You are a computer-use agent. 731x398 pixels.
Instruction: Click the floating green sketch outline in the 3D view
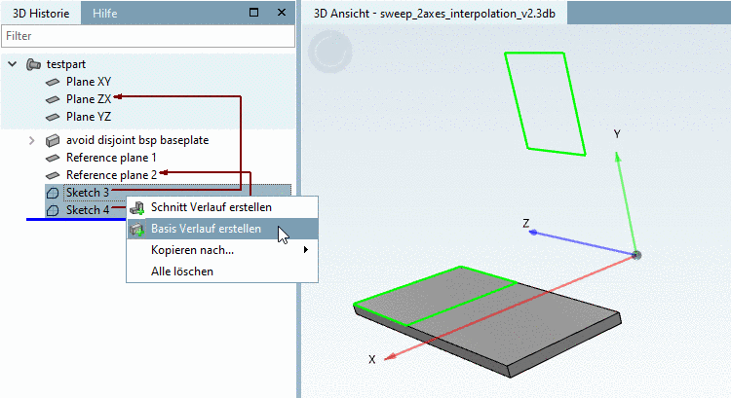tap(545, 103)
